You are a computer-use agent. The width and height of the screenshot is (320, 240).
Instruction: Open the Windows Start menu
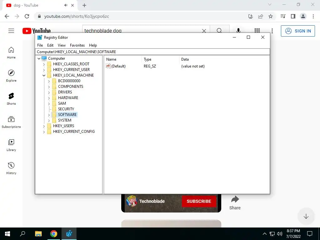(7, 234)
